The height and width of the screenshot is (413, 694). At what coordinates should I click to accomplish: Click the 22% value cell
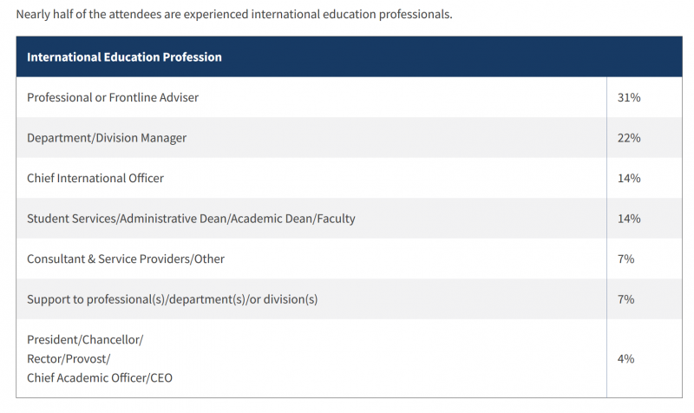coord(629,138)
